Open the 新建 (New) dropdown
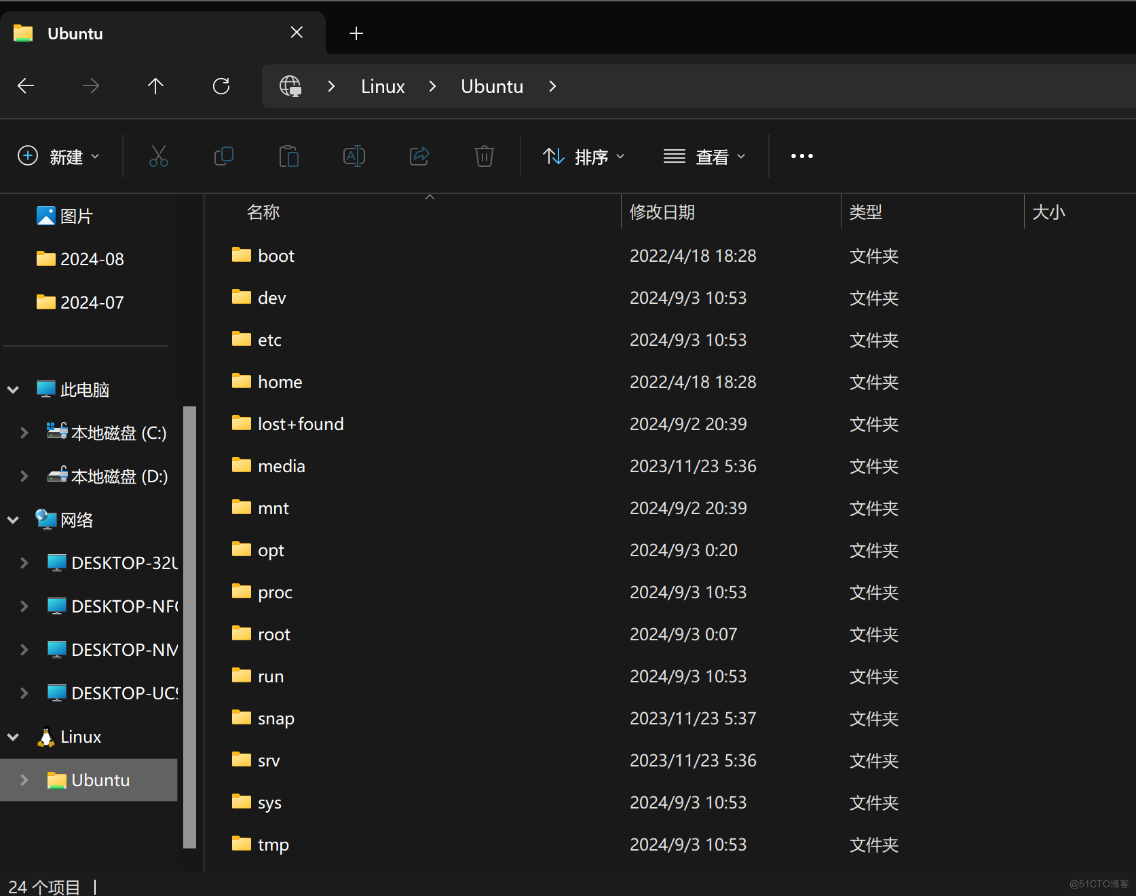 click(59, 157)
